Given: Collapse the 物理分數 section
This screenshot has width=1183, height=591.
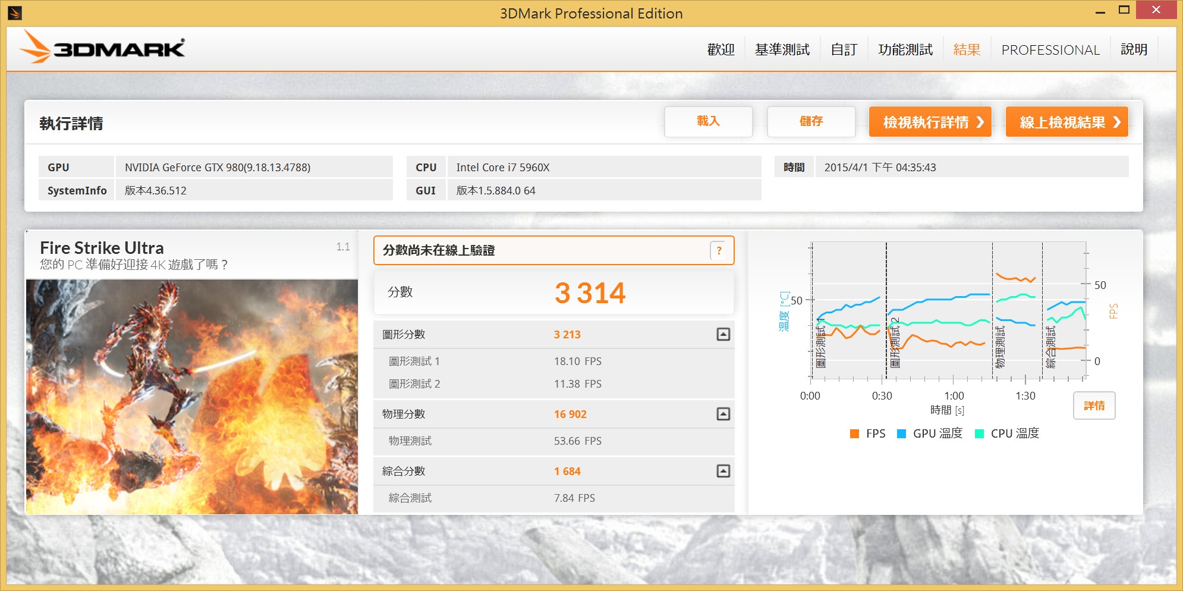Looking at the screenshot, I should coord(723,414).
